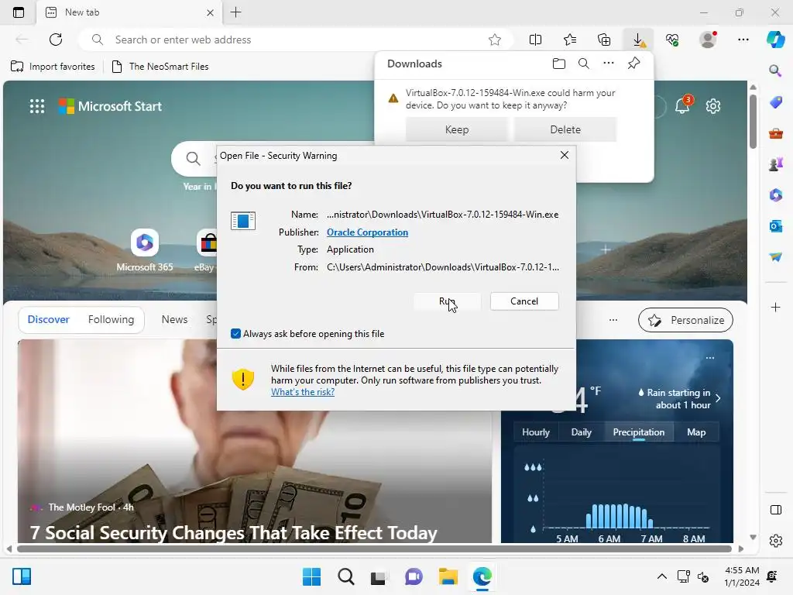The image size is (793, 595).
Task: Click the Personalize feed button
Action: tap(685, 320)
